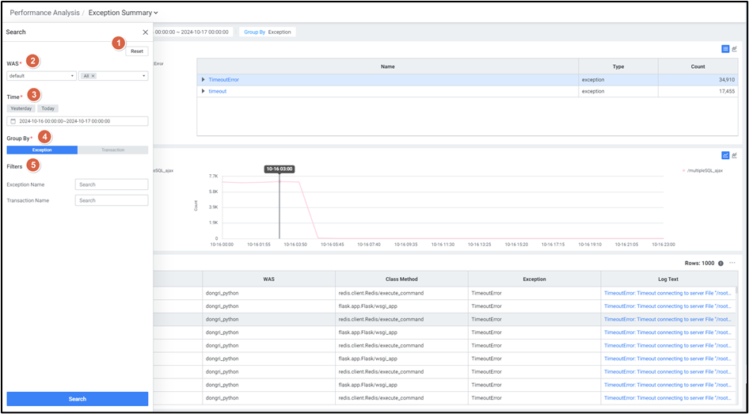This screenshot has width=749, height=414.
Task: Click the Rows info icon
Action: (720, 263)
